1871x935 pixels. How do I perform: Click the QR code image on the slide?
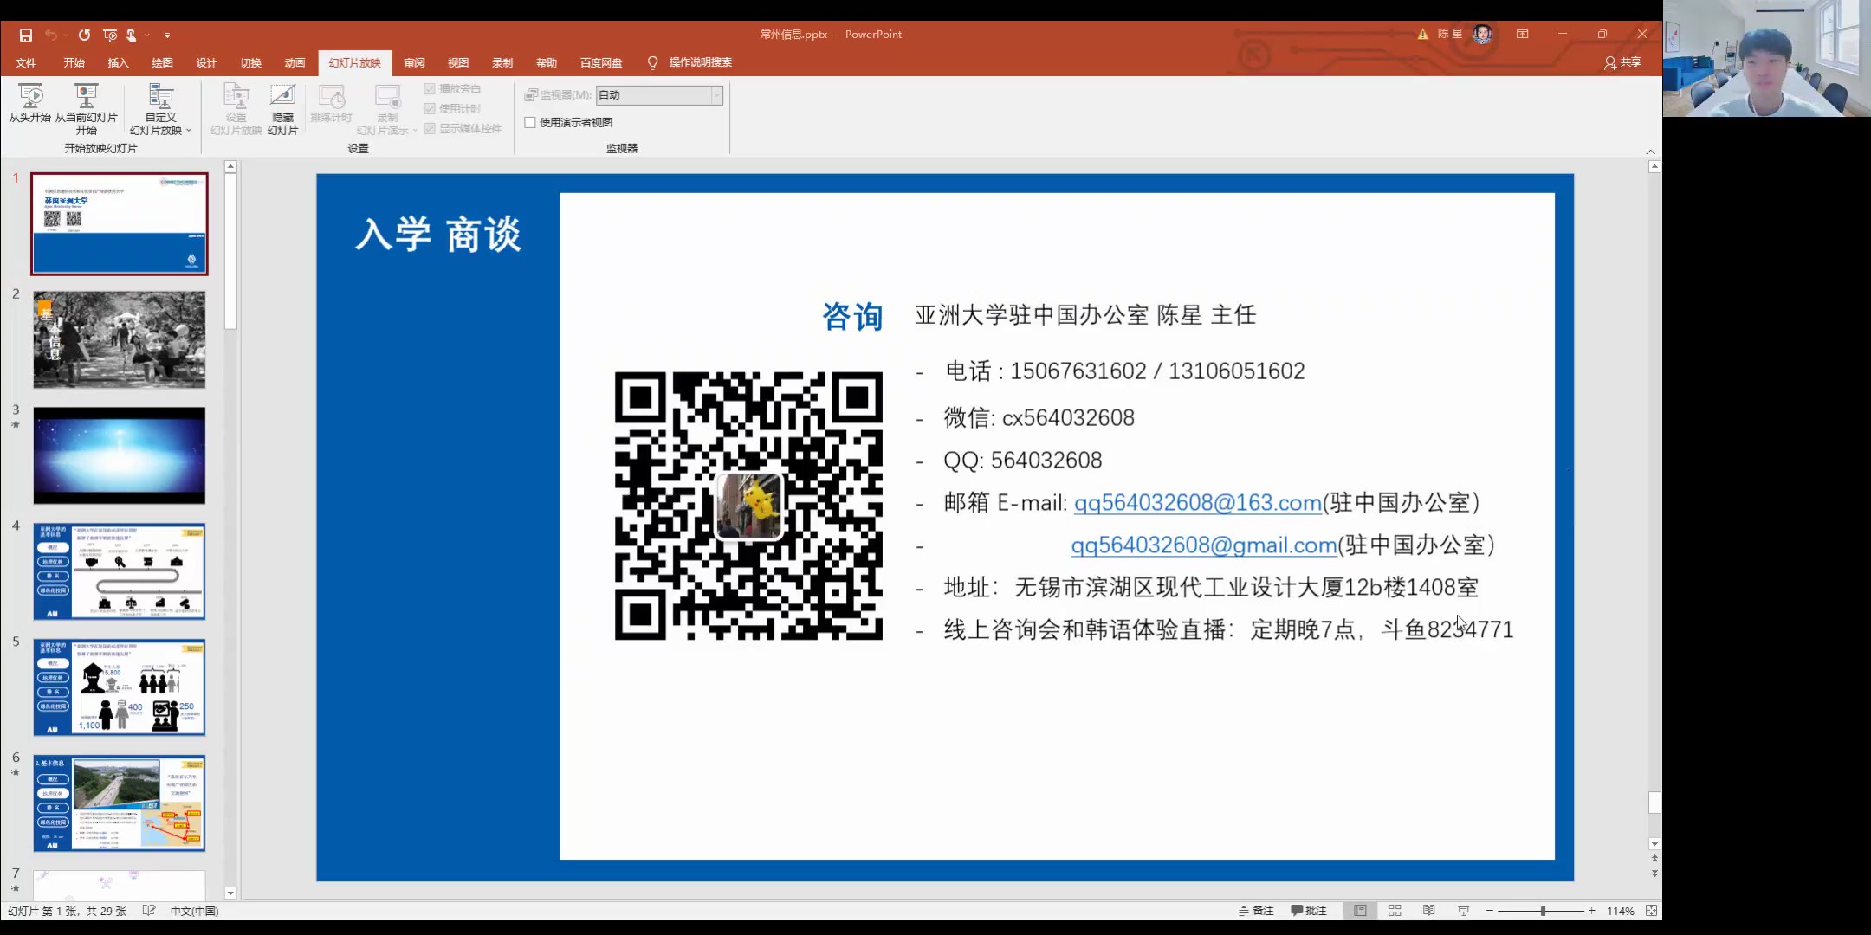click(748, 506)
